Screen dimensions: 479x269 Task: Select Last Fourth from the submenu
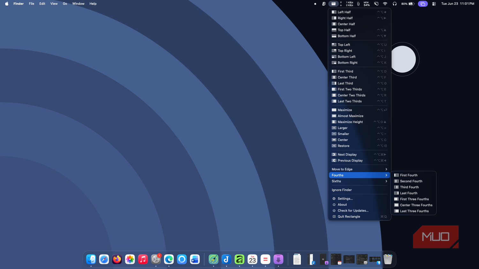coord(413,193)
